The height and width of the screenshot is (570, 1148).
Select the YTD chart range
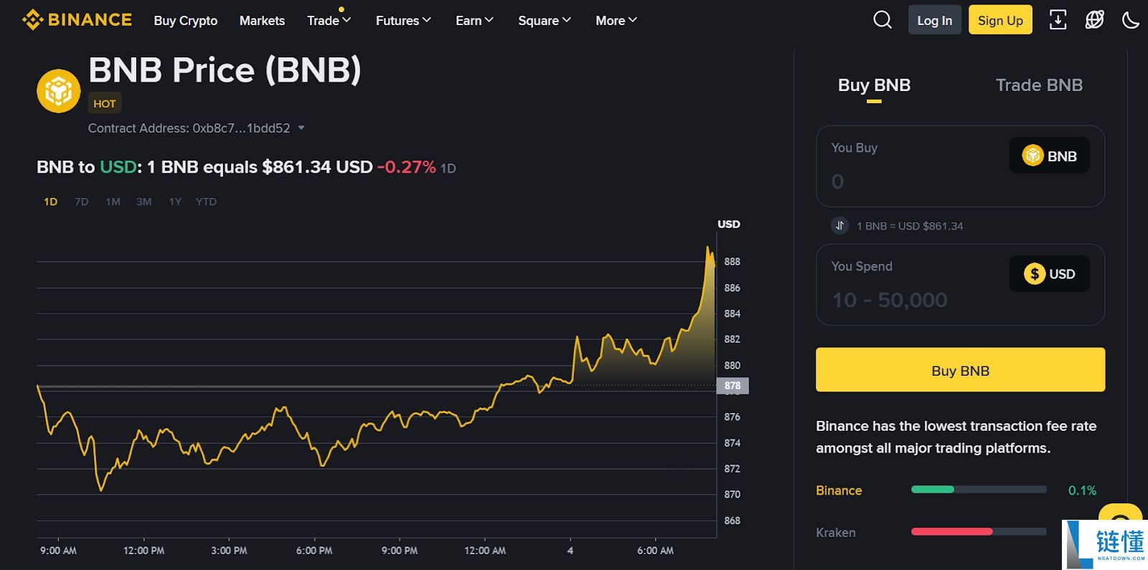tap(206, 201)
